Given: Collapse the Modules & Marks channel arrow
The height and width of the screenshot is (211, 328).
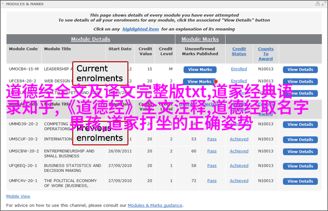Looking at the screenshot, I should pyautogui.click(x=3, y=4).
